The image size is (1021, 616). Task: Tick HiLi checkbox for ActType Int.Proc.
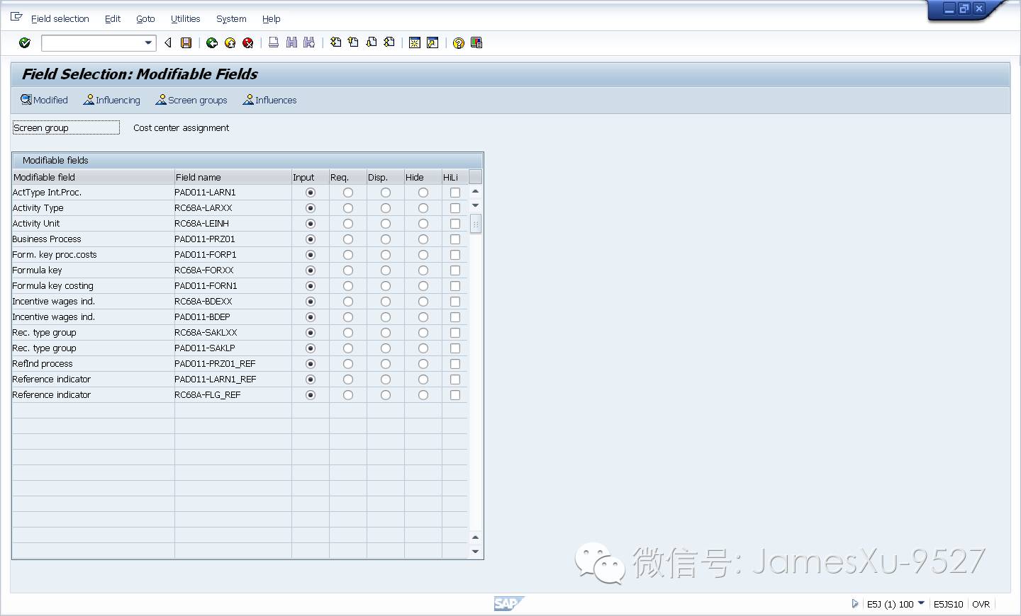pos(455,193)
